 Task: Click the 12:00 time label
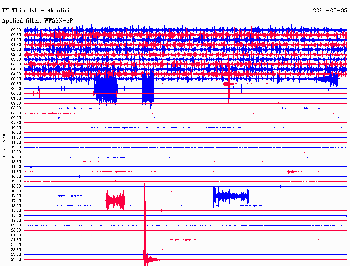tap(16, 147)
